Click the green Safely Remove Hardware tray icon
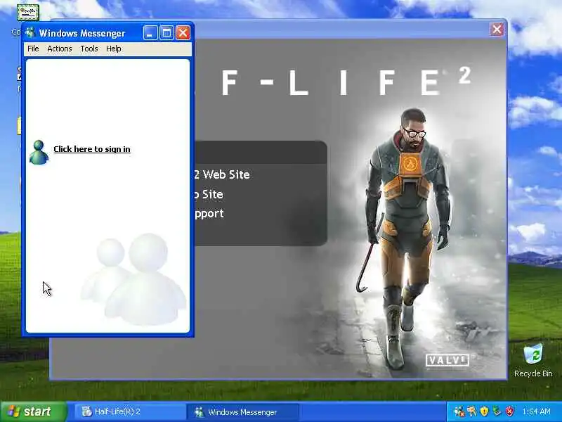 coord(497,411)
